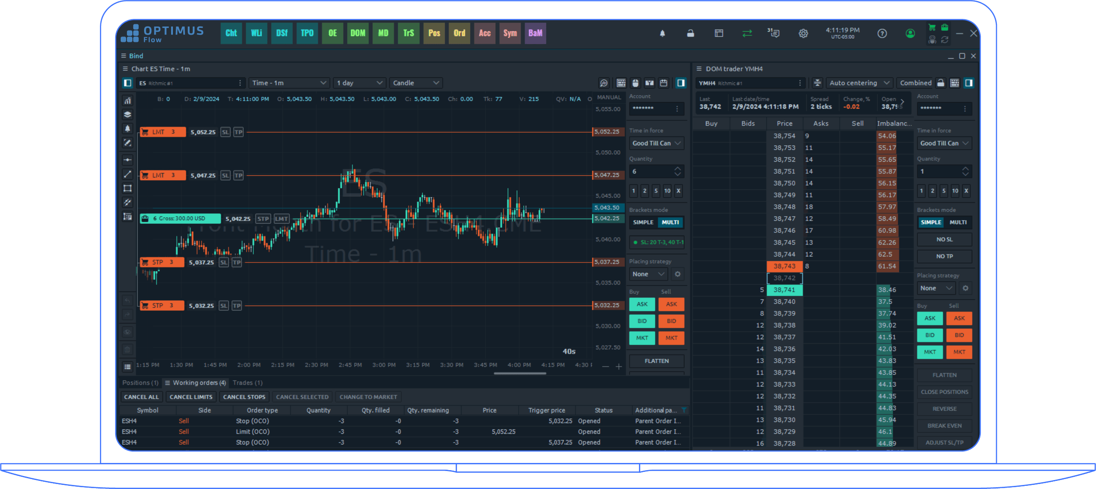Open the Market Depth (MD) module

pyautogui.click(x=382, y=33)
